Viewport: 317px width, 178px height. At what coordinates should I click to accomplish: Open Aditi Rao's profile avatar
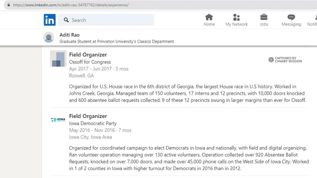tap(49, 37)
